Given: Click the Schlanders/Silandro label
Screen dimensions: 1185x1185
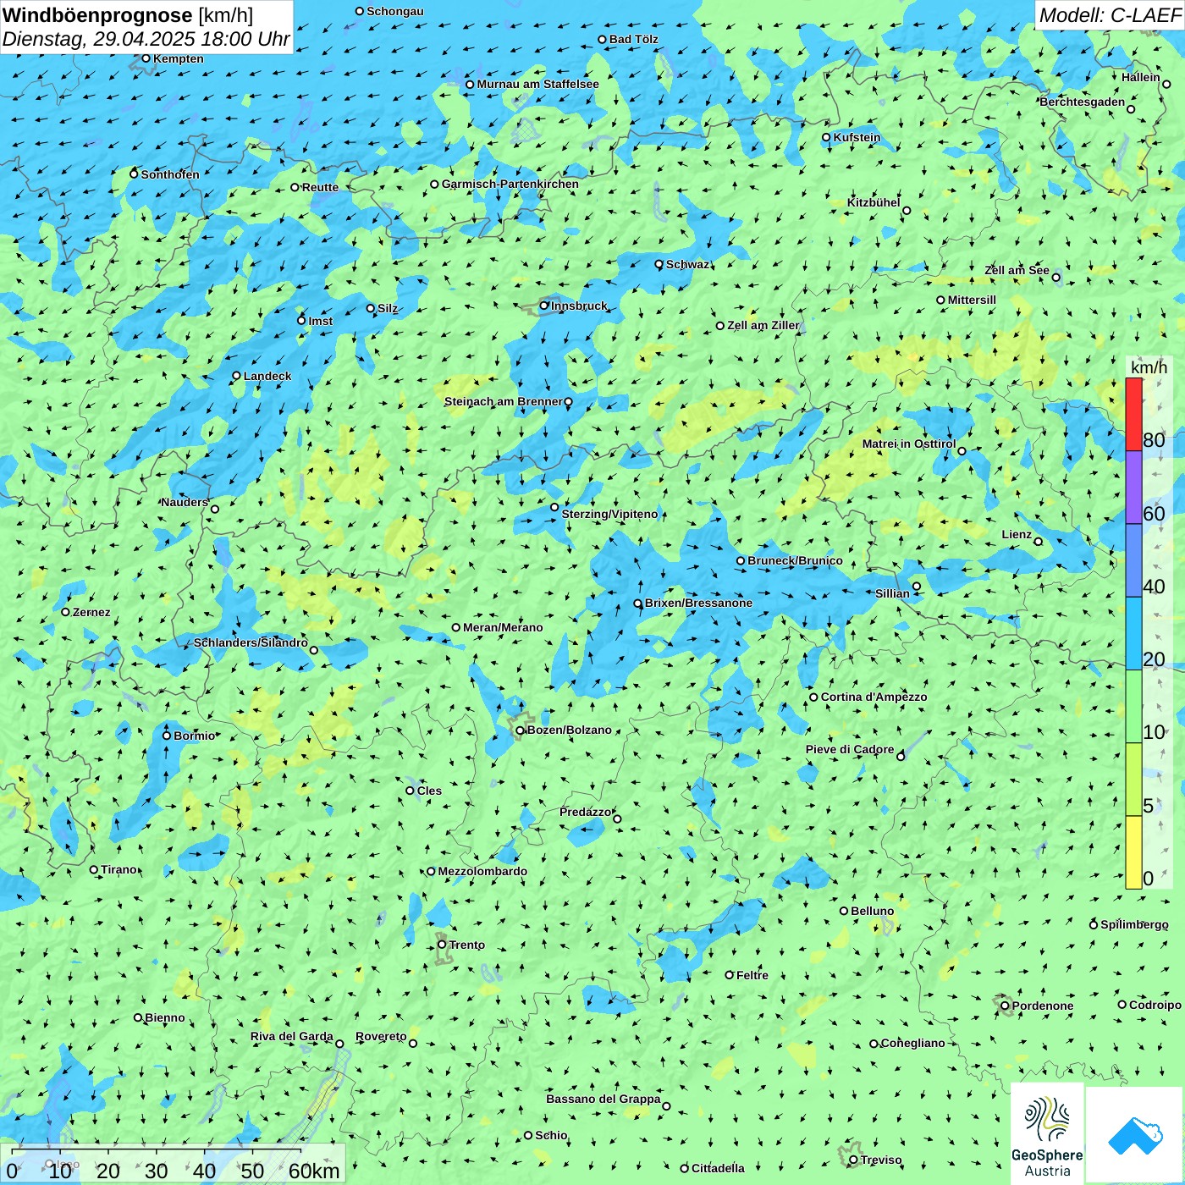Looking at the screenshot, I should coord(251,642).
